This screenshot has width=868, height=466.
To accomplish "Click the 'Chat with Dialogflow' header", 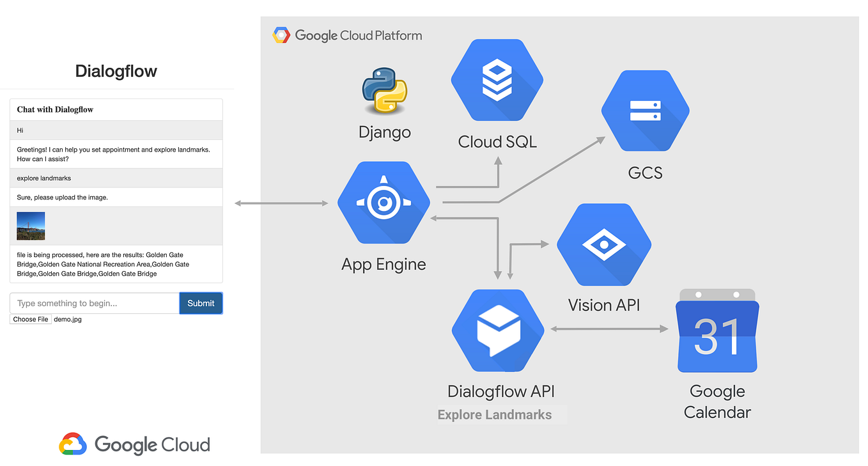I will click(x=55, y=109).
